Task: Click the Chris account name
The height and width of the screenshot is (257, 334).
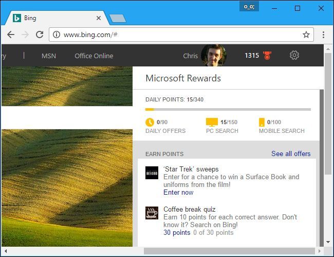Action: coord(191,56)
